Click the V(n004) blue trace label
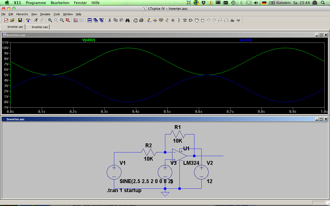Screen dimensions: 330x206 (x=245, y=40)
